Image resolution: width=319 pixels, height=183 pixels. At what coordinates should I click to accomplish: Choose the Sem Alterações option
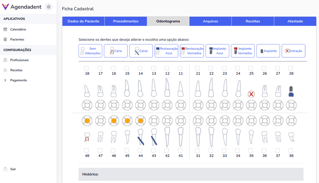pos(90,51)
